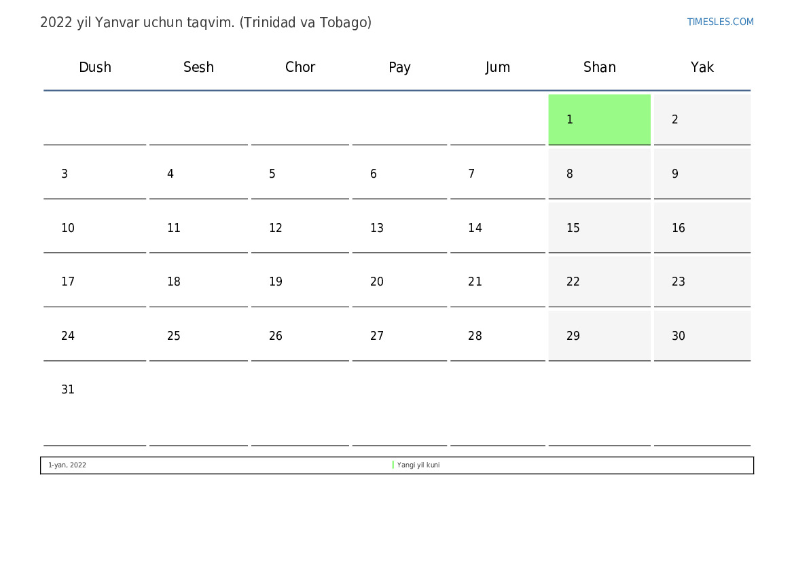This screenshot has height=561, width=794.
Task: Select the green highlighted January 1 cell
Action: (599, 119)
